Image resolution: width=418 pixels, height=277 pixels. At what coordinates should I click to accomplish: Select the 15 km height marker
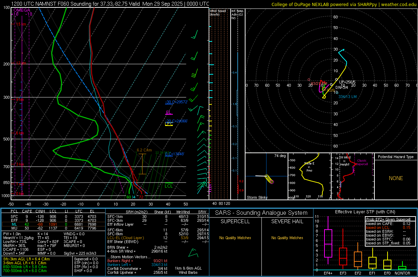21,24
